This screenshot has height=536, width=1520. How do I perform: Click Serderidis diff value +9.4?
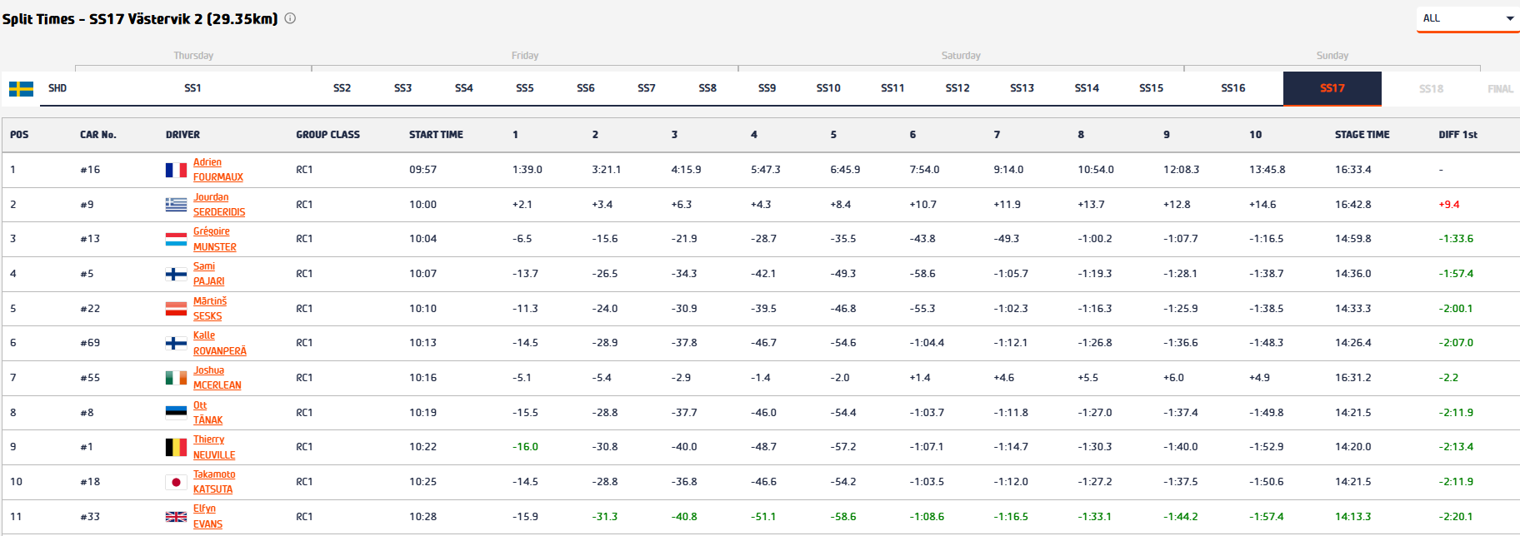(1449, 205)
